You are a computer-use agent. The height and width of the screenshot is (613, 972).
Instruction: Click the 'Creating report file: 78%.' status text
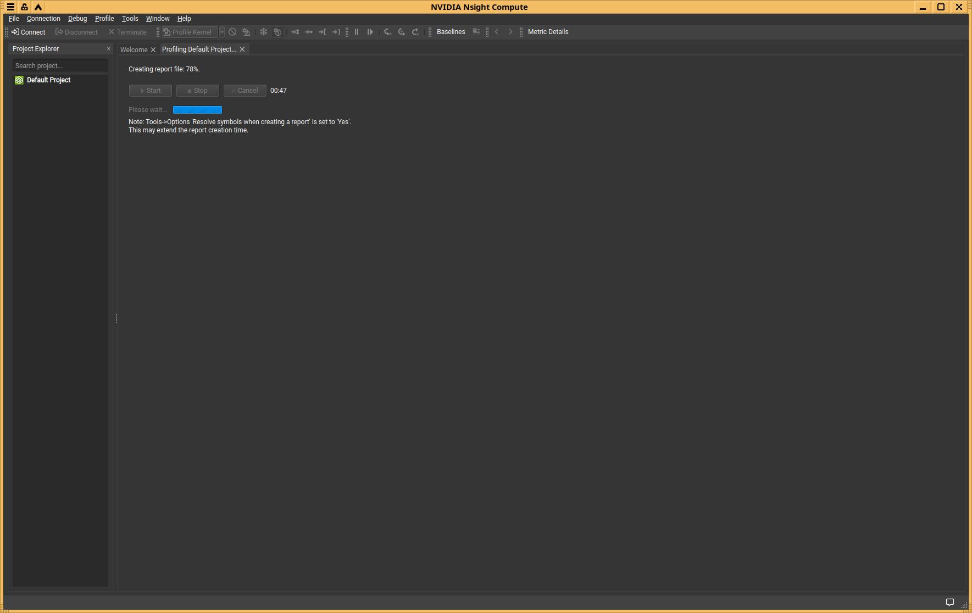pyautogui.click(x=164, y=69)
